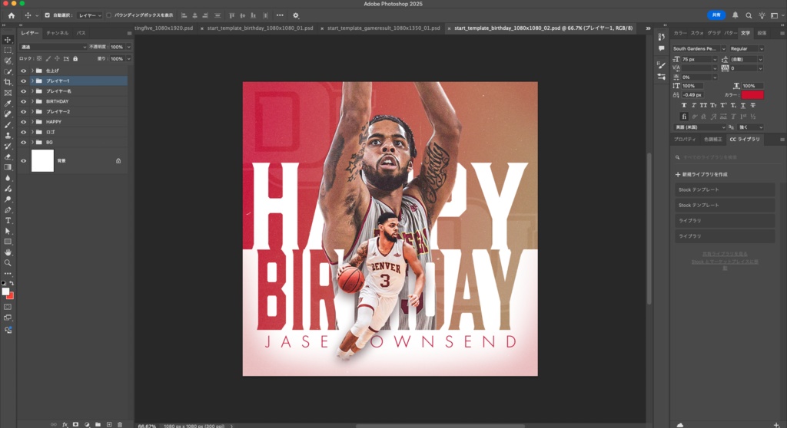Select the Spot Healing Brush tool

click(8, 114)
